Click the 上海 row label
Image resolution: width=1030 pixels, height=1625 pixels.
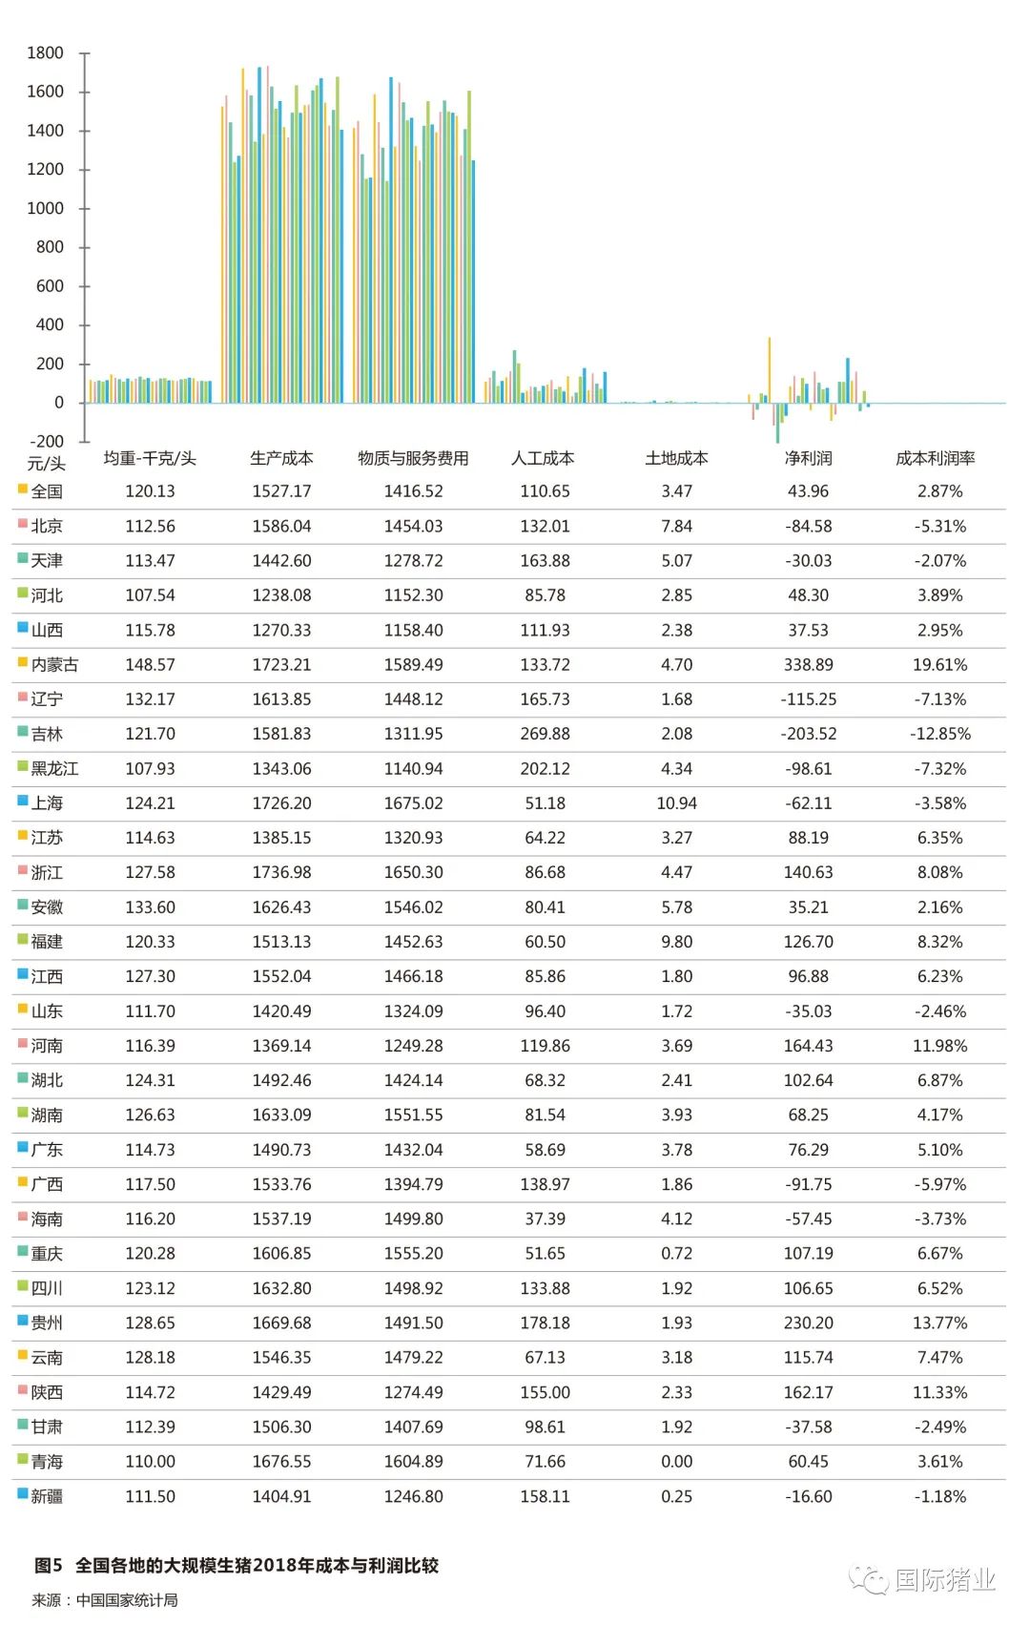coord(47,803)
